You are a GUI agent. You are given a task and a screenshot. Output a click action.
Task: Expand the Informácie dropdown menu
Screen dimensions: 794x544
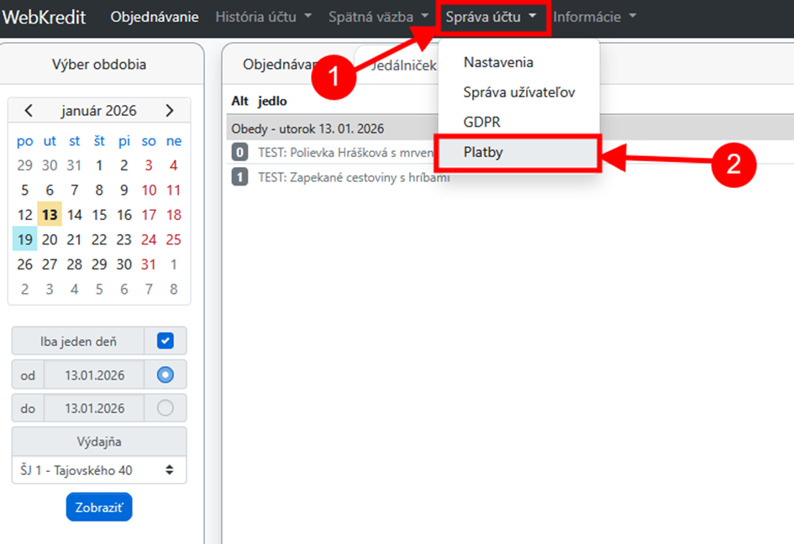[594, 17]
